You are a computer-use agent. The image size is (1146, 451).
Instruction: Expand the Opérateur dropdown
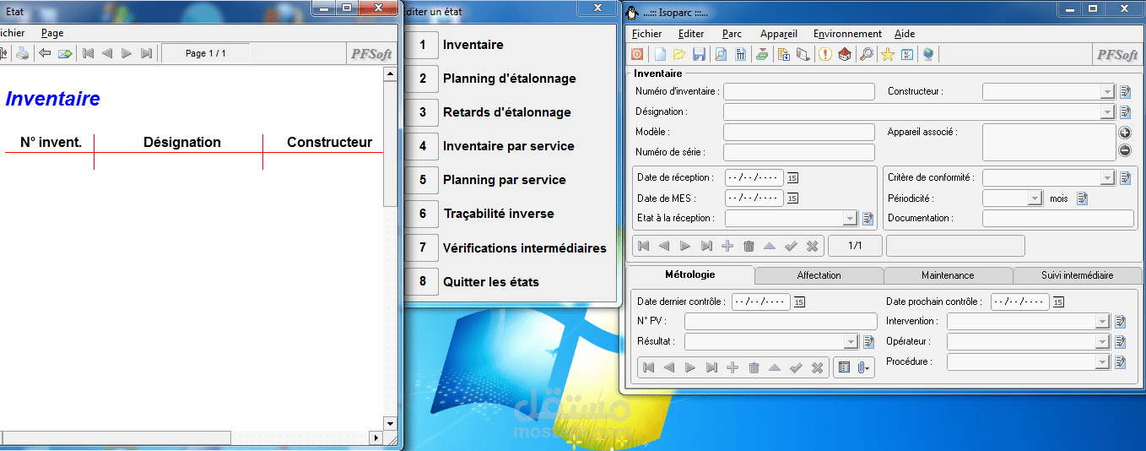[1101, 342]
